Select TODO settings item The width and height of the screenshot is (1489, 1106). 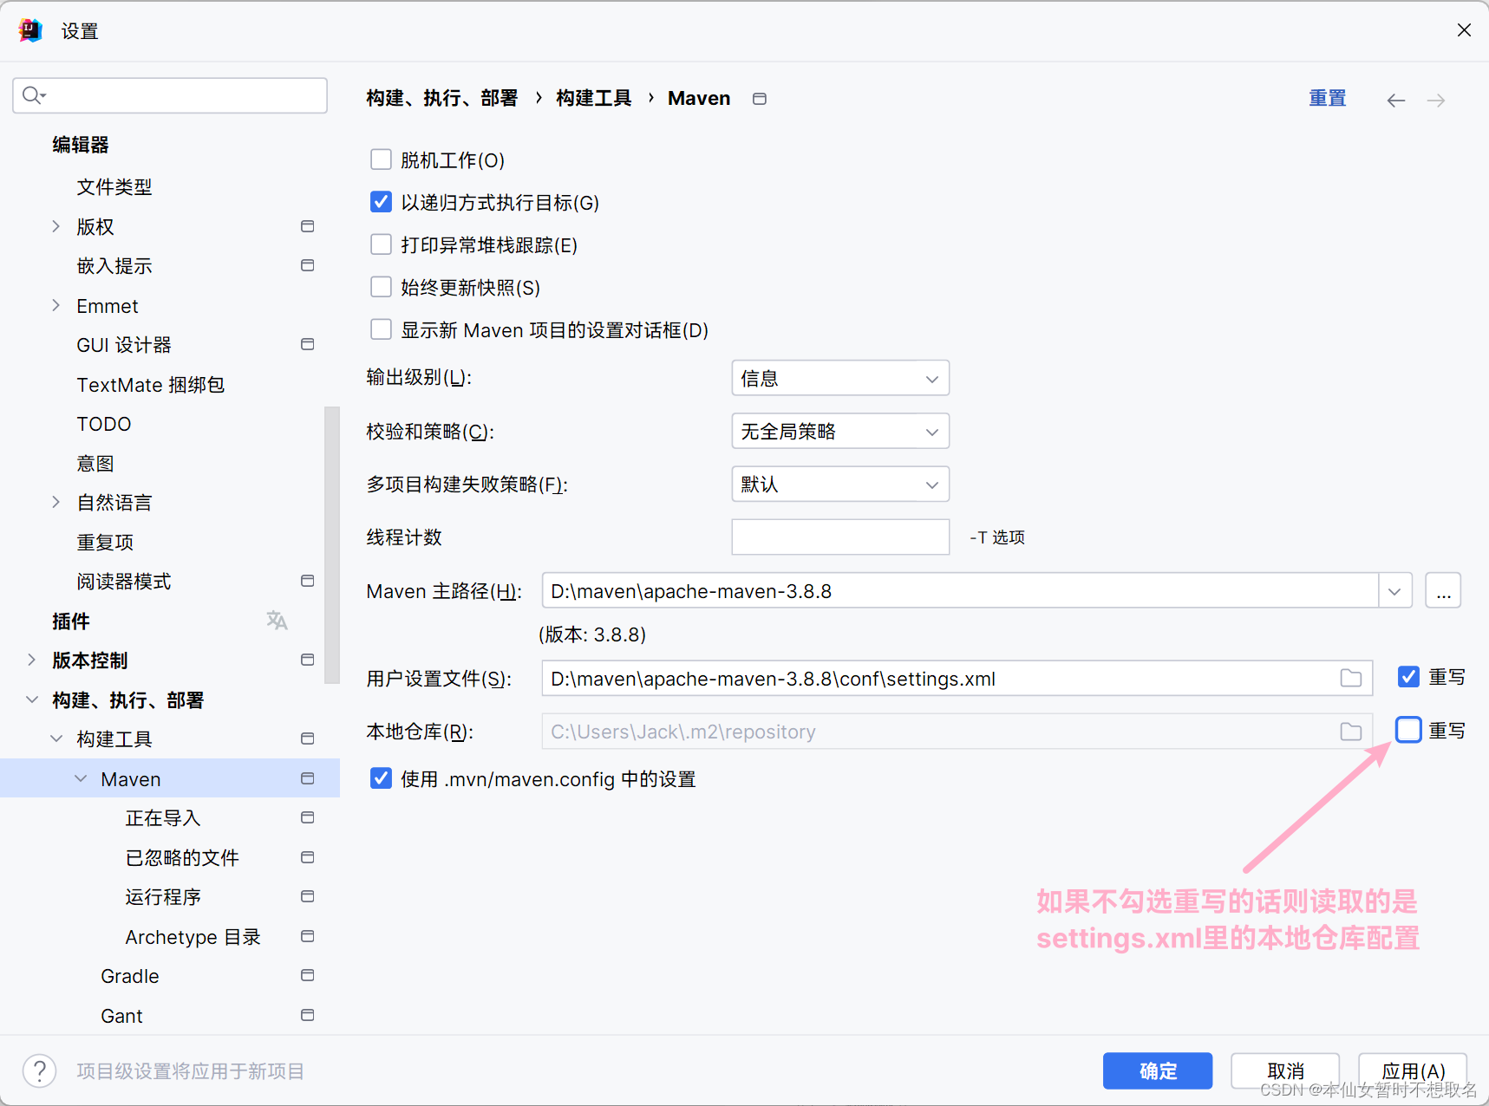coord(104,424)
